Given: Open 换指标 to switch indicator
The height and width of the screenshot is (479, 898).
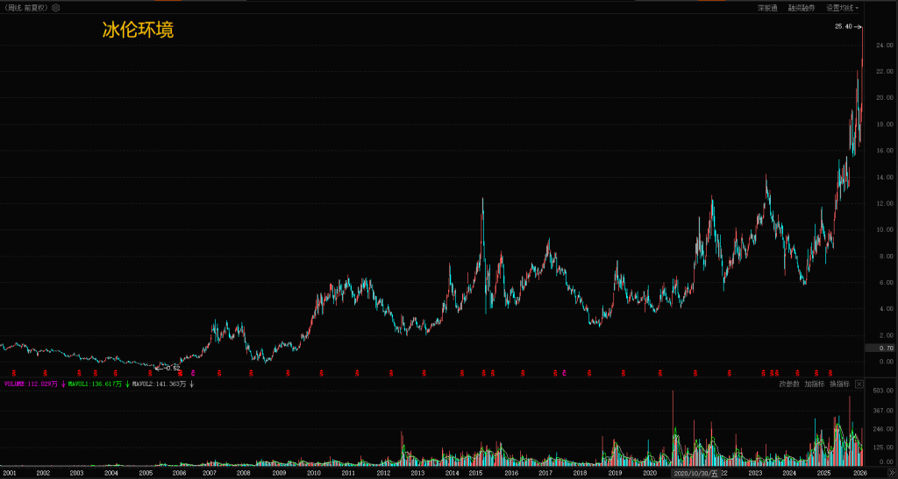Looking at the screenshot, I should click(x=840, y=384).
